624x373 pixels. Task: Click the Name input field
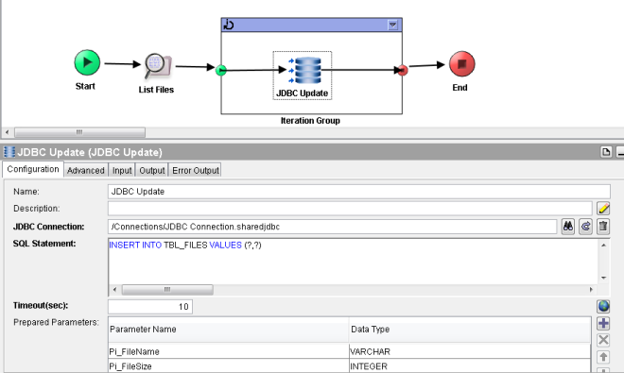pyautogui.click(x=358, y=192)
